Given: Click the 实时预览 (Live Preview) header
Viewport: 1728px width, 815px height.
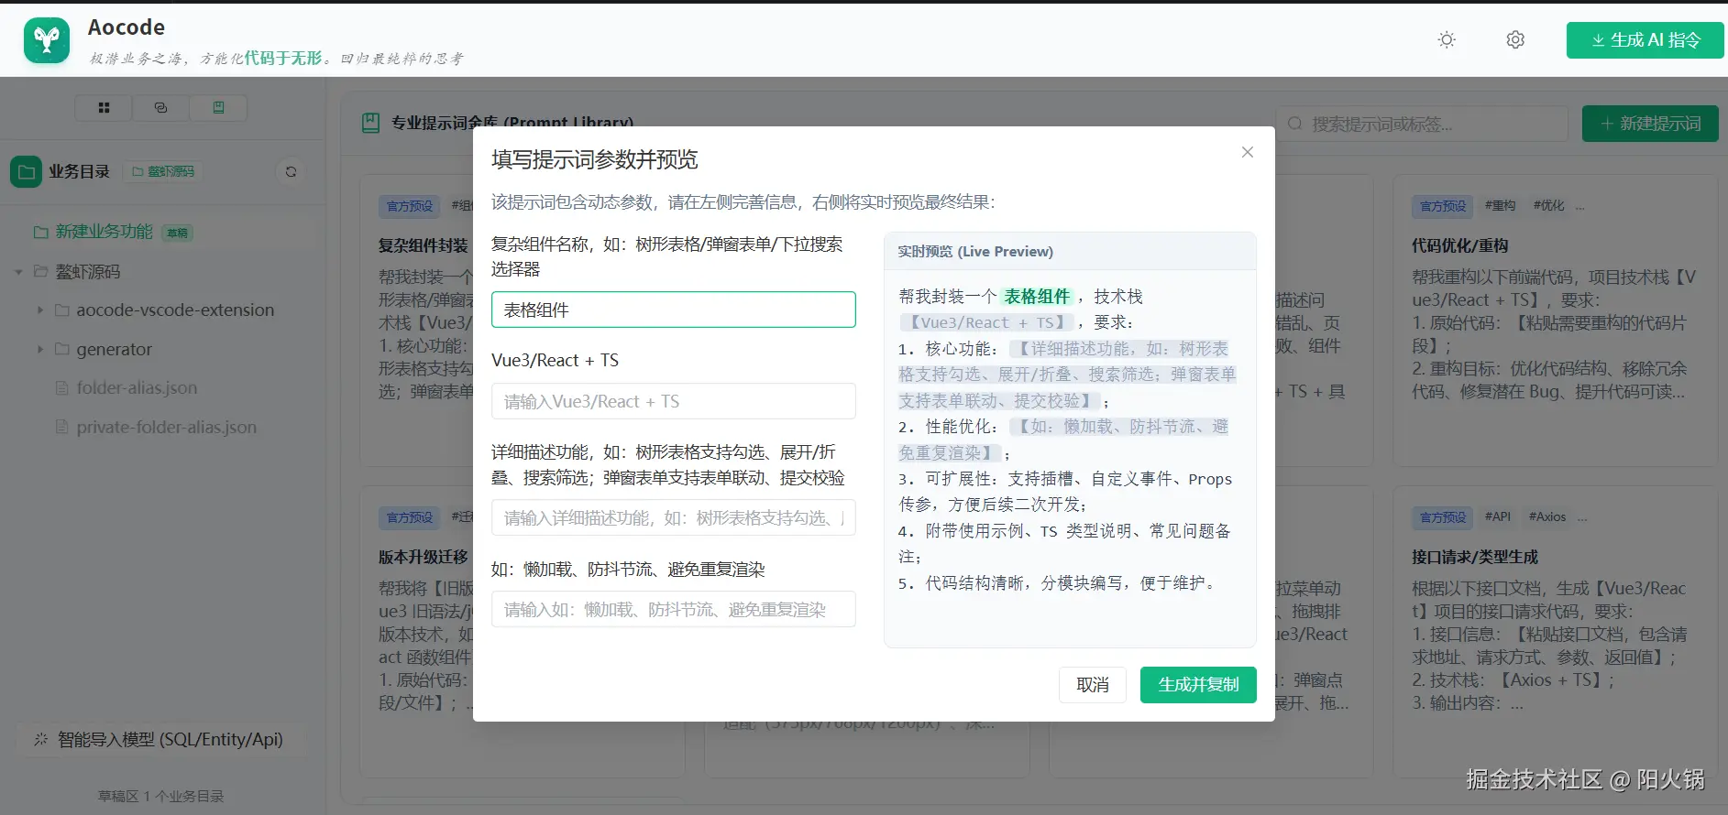Looking at the screenshot, I should click(975, 252).
